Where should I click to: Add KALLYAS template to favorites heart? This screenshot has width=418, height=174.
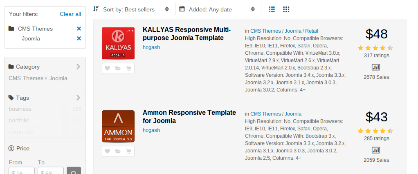tap(107, 68)
